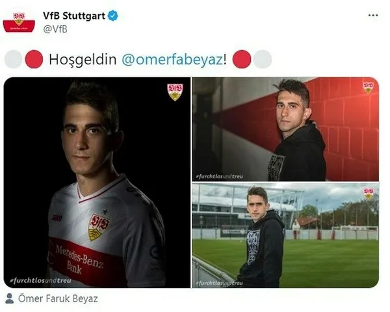390x312 pixels.
Task: Open the Ömer Faruk Beyaz photo tag
Action: (x=58, y=298)
